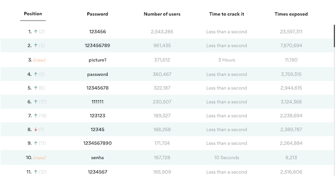Click the up arrow next to position 6
336x177 pixels.
[36, 102]
